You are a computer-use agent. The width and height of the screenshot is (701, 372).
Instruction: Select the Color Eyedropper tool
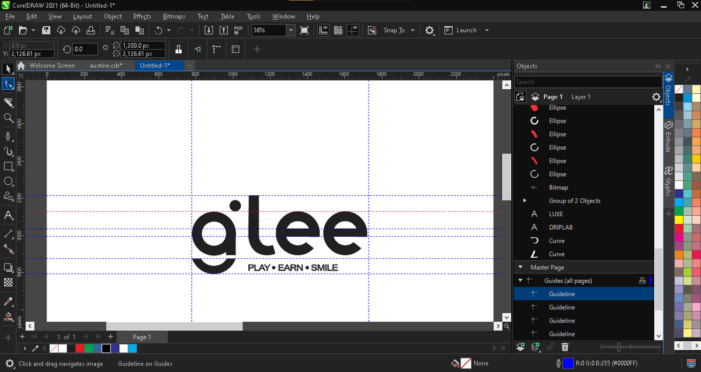(x=8, y=301)
